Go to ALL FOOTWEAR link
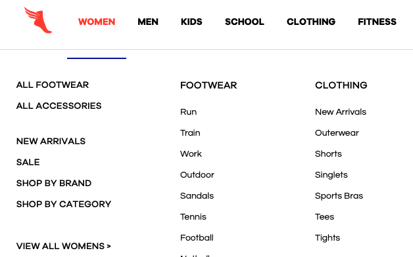413x257 pixels. point(53,85)
